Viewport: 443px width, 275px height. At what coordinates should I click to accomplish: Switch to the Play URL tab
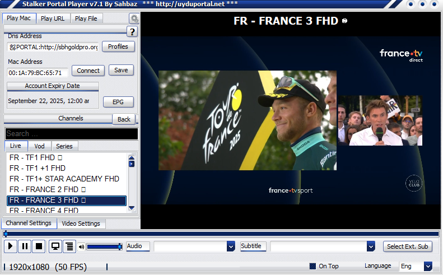tap(53, 18)
